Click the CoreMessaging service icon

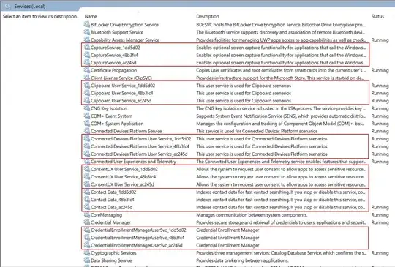pos(87,214)
